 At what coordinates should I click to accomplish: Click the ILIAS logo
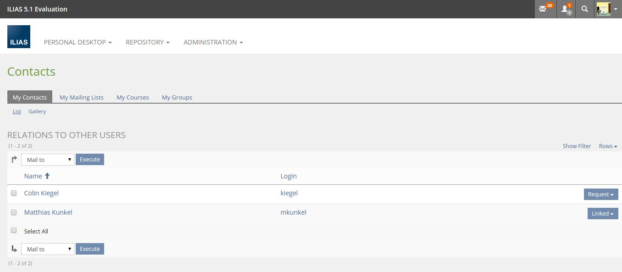[19, 37]
